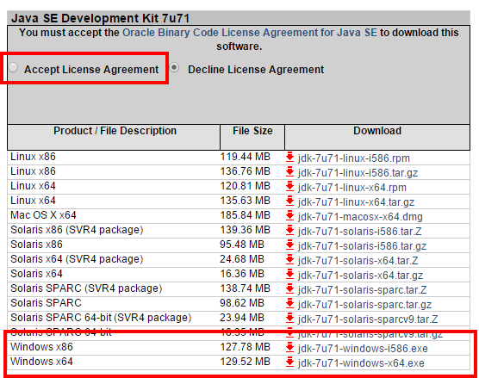Select the Decline License Agreement radio button

pyautogui.click(x=174, y=67)
